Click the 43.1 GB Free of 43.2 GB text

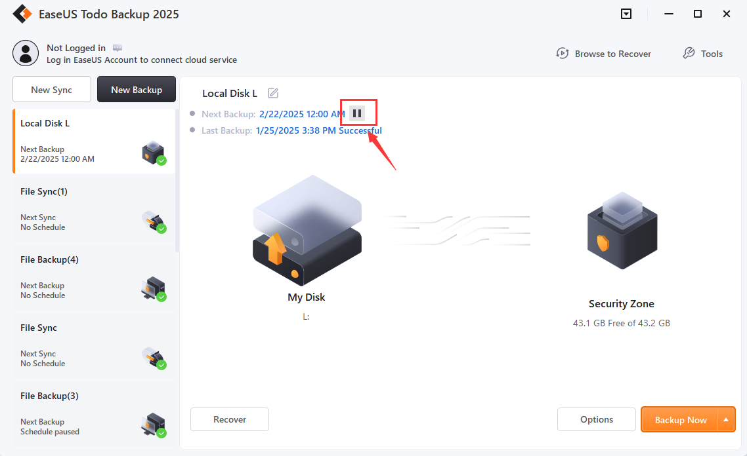pos(621,324)
